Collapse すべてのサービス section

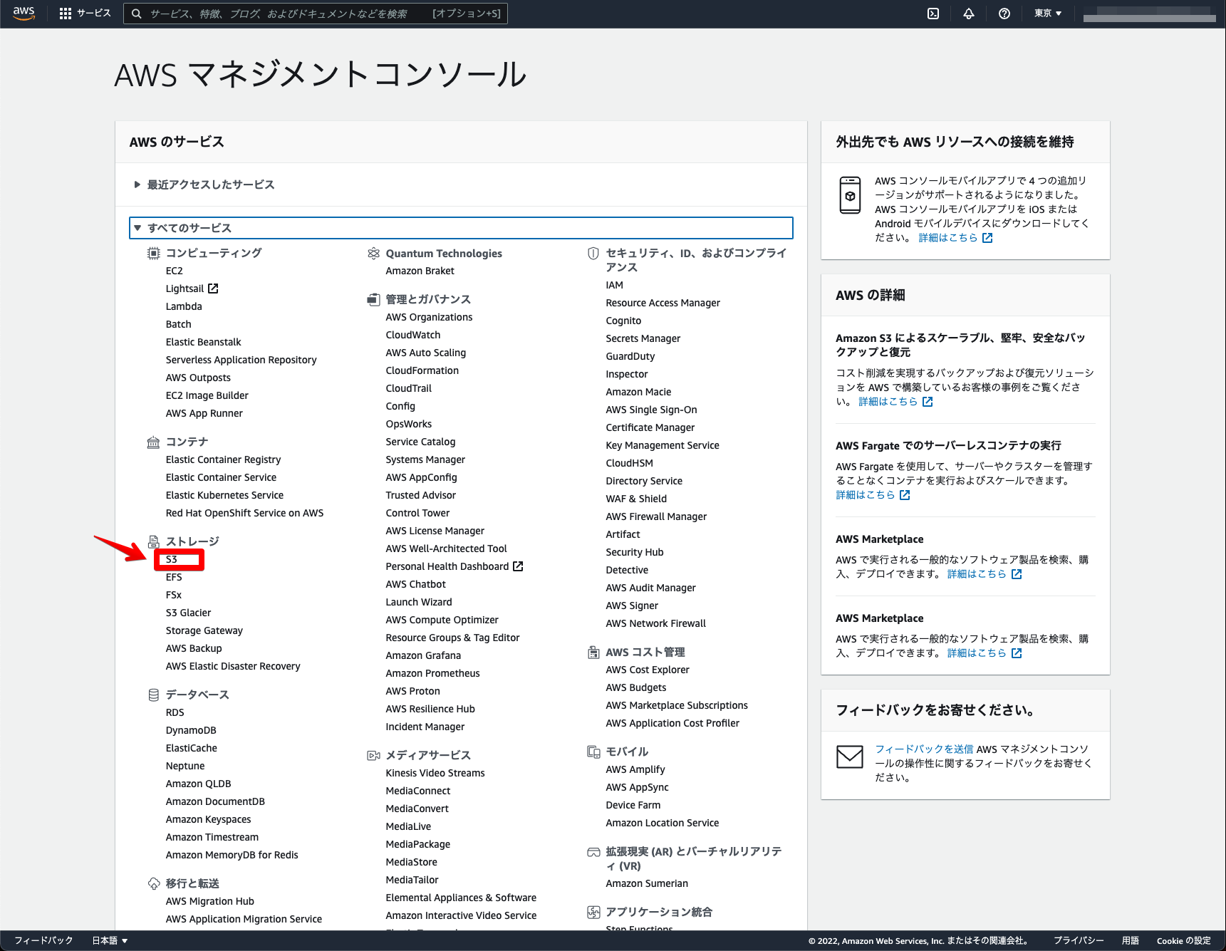461,228
